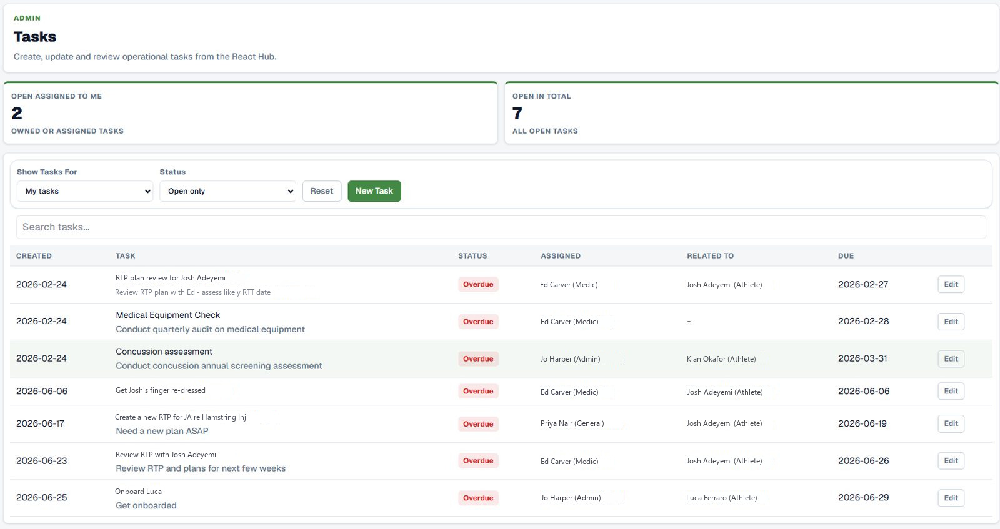Click the Open Assigned To Me card

pyautogui.click(x=251, y=113)
